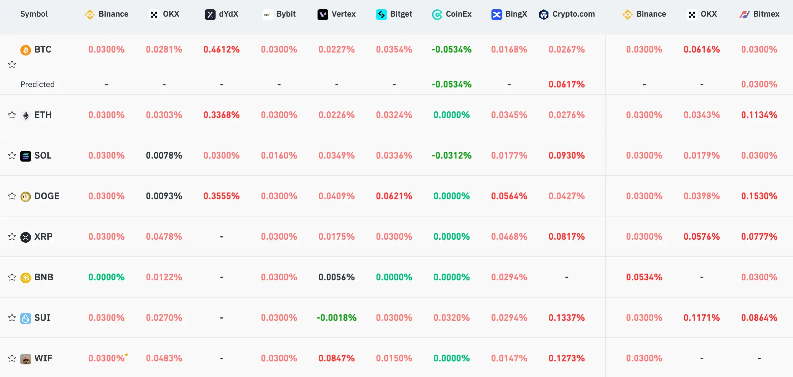Open the SOL symbol link

43,156
